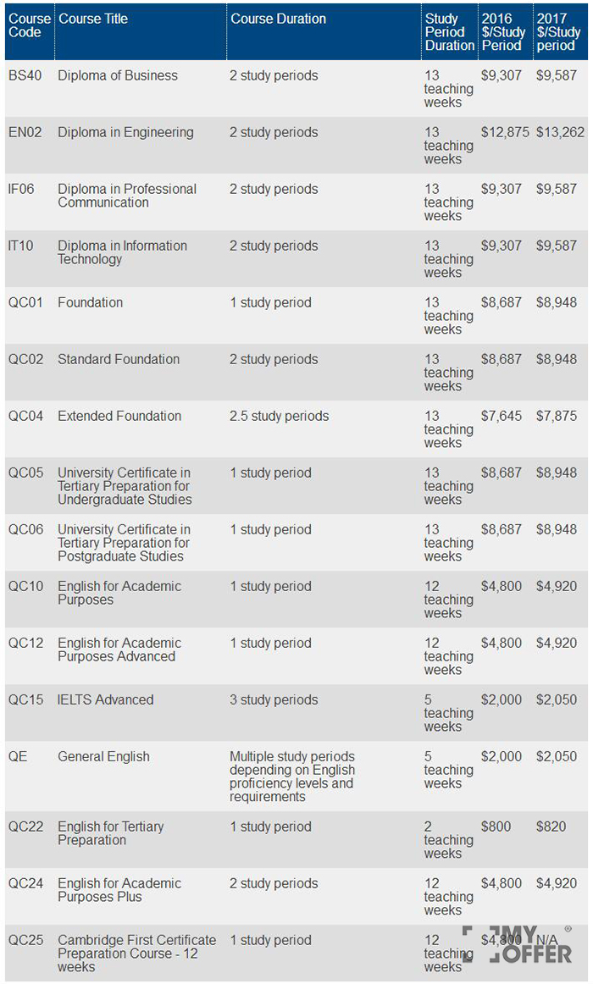Select the IELTS Advanced course title
This screenshot has width=593, height=984.
click(x=106, y=699)
